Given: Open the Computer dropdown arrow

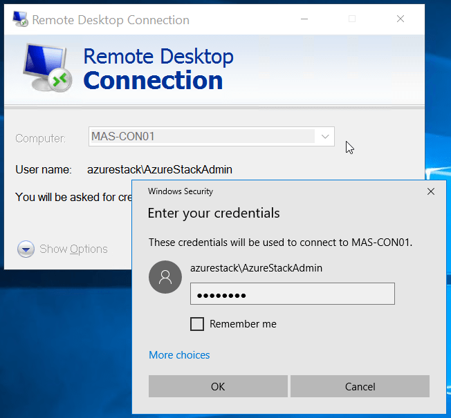Looking at the screenshot, I should pos(325,137).
